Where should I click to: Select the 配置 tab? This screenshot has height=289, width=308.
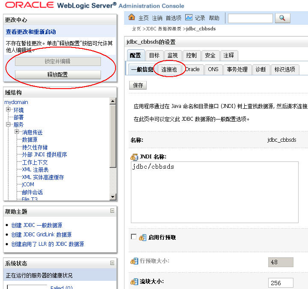(136, 55)
